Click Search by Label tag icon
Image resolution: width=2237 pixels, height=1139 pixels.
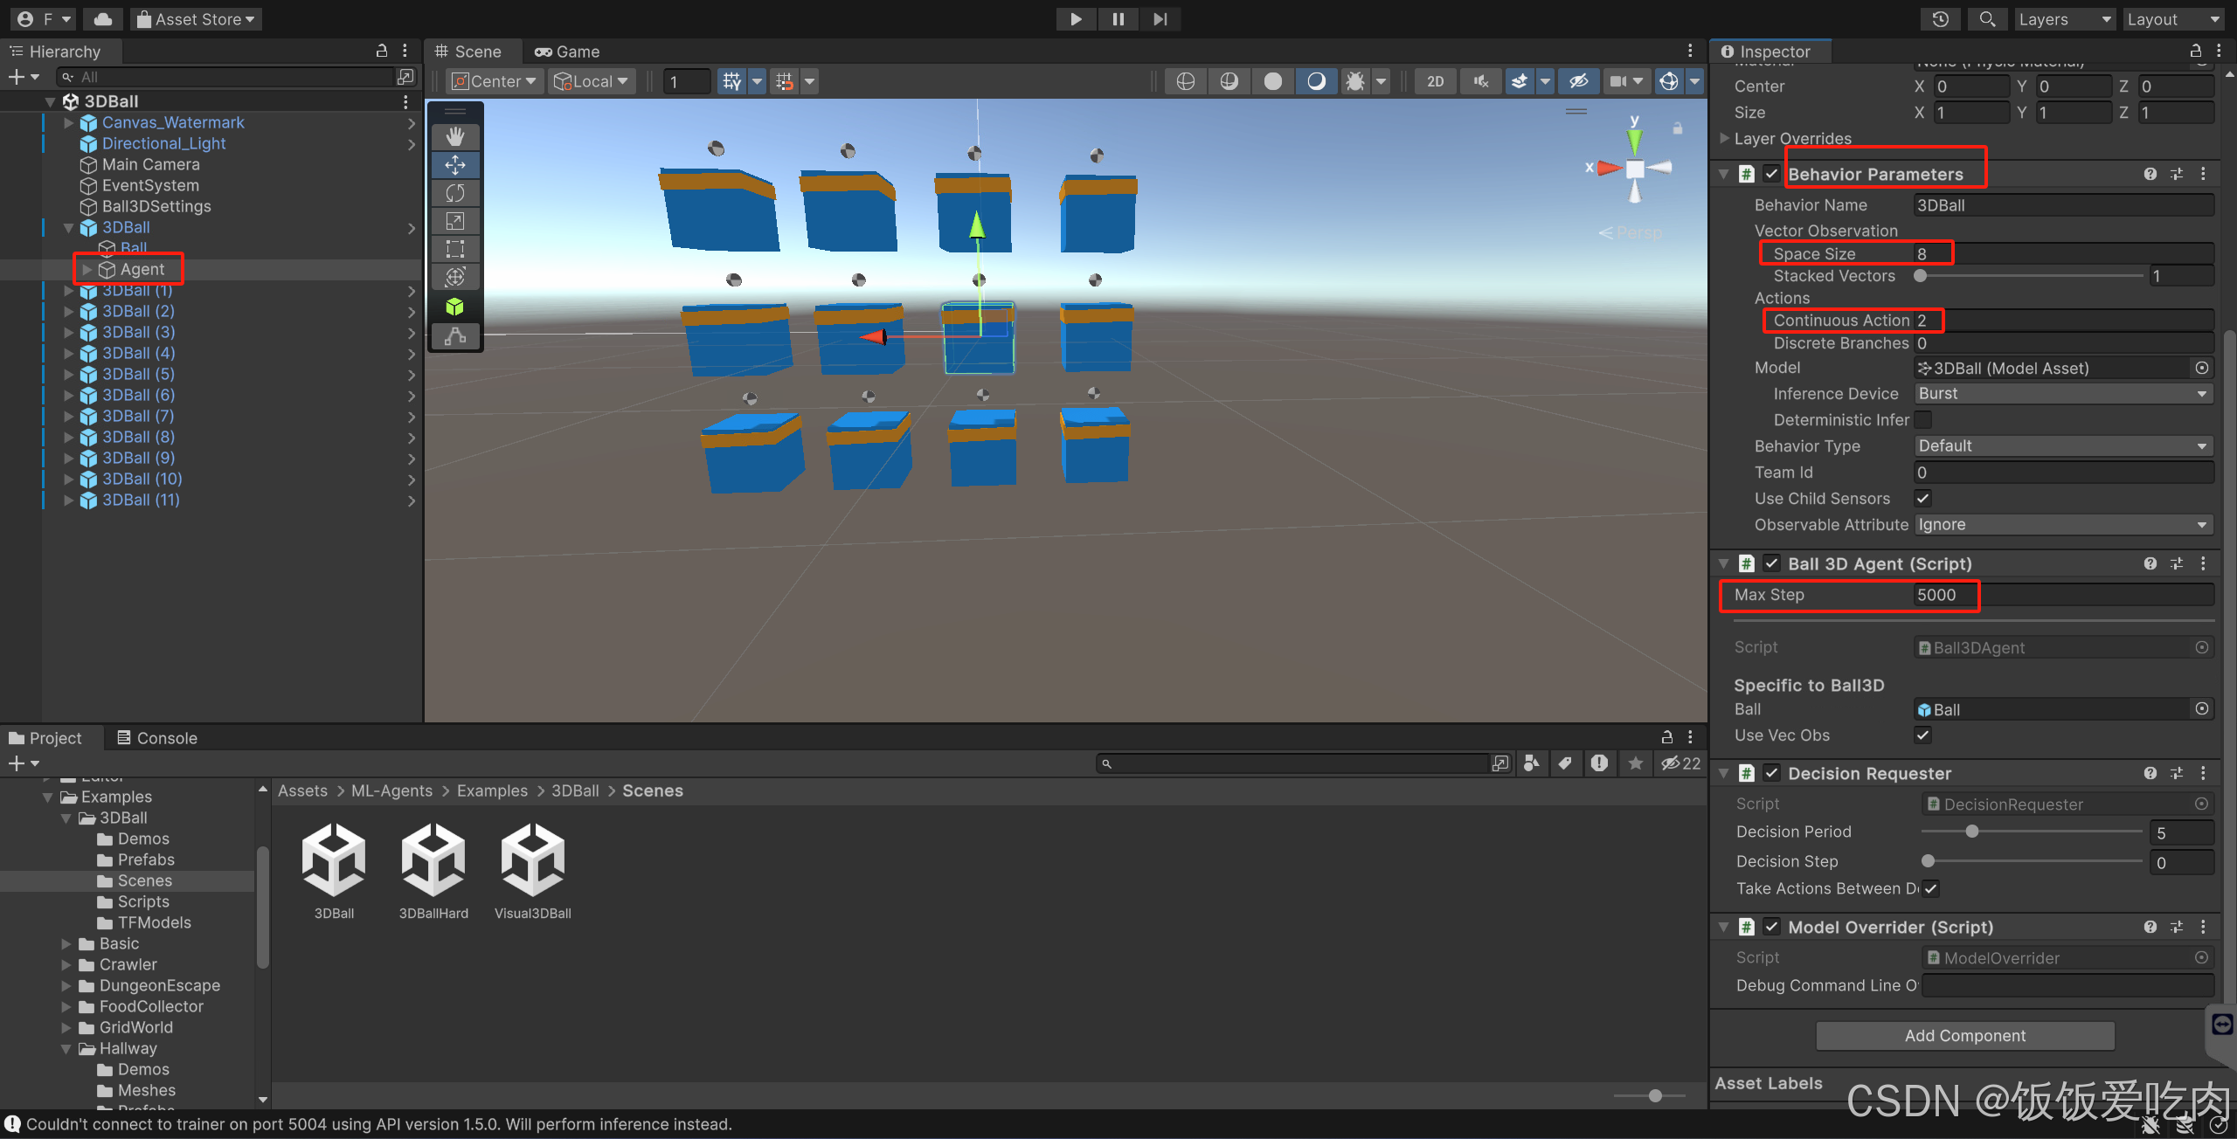click(1565, 763)
